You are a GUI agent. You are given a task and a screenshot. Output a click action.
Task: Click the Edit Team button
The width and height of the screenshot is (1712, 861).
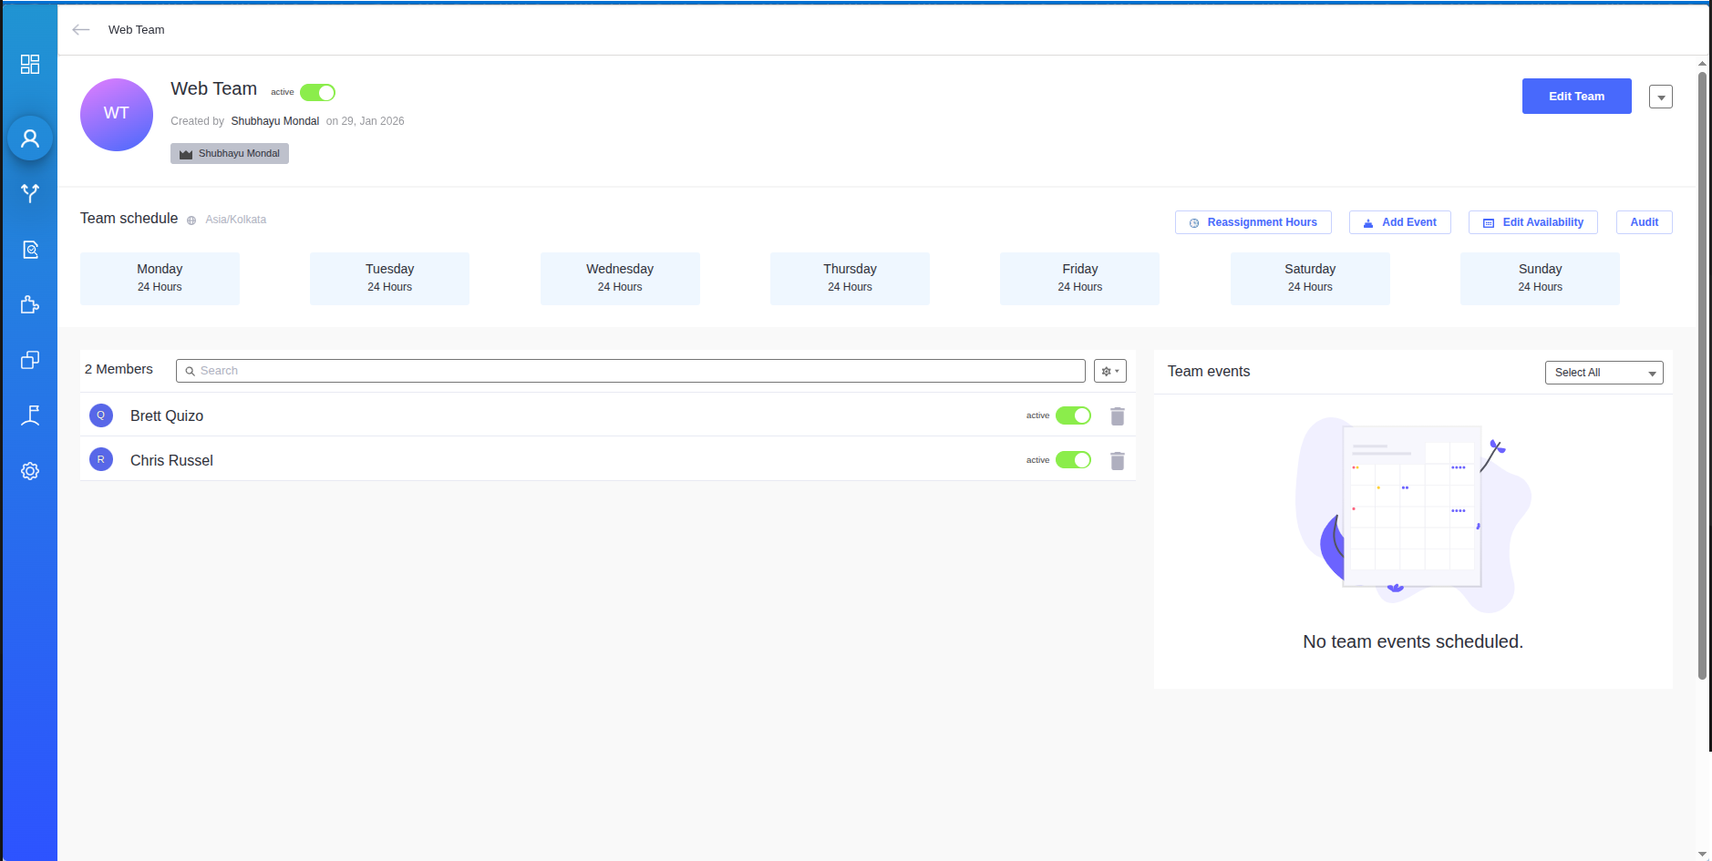pos(1576,97)
